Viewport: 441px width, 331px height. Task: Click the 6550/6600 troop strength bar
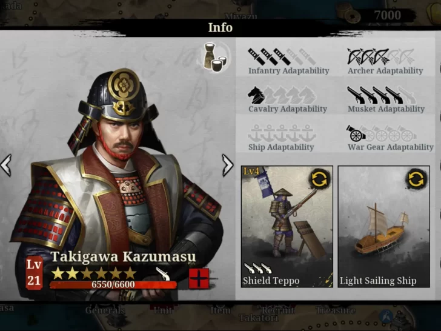tap(113, 284)
